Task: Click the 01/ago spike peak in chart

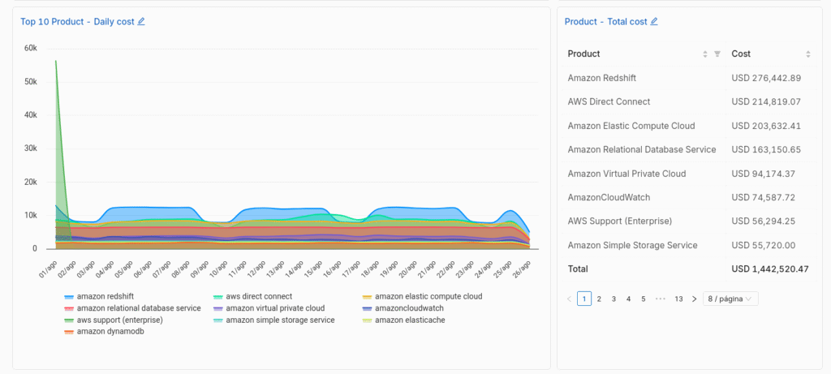Action: 56,61
